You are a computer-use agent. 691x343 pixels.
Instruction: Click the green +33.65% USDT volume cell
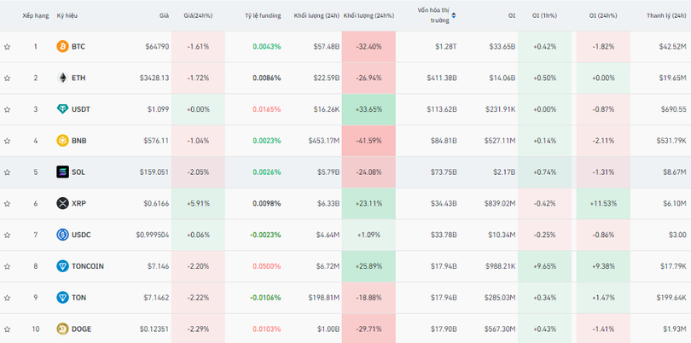tap(368, 109)
